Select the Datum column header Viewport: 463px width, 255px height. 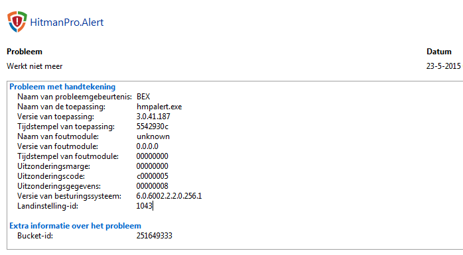point(438,52)
